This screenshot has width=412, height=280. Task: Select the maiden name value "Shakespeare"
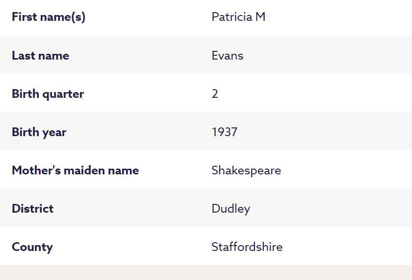click(x=246, y=171)
